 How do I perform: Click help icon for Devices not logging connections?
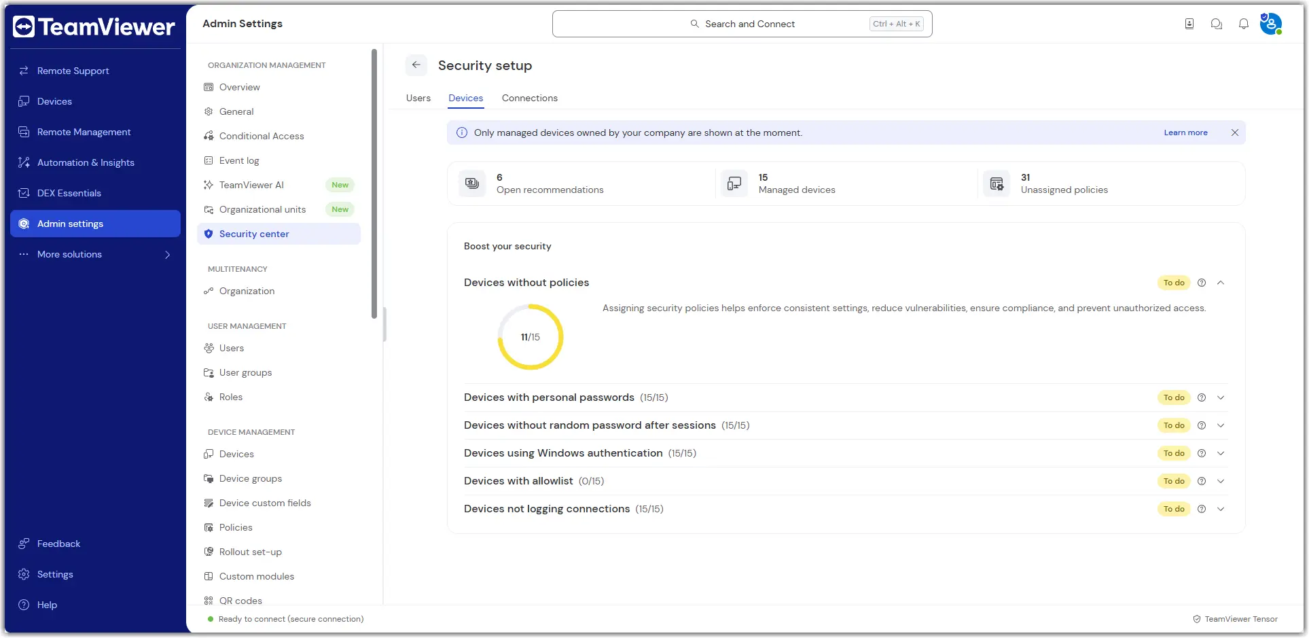pyautogui.click(x=1202, y=509)
